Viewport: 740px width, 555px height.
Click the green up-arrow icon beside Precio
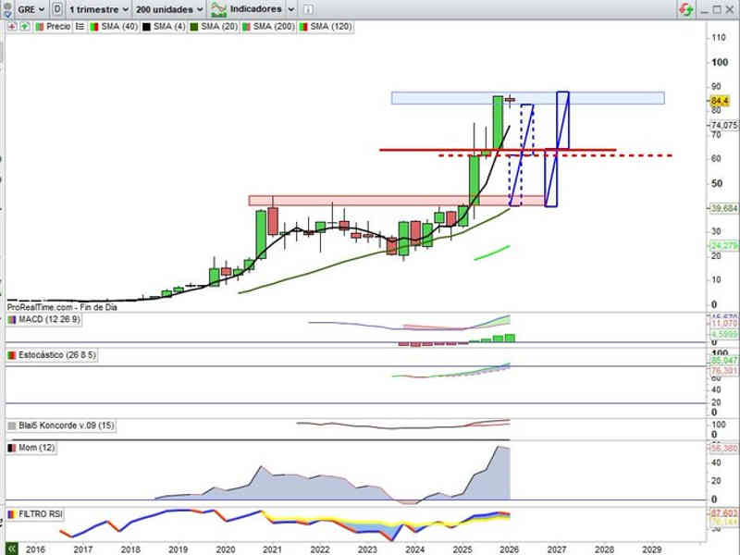pyautogui.click(x=24, y=27)
